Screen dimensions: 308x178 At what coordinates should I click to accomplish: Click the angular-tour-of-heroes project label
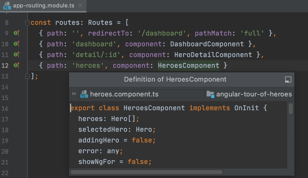254,94
